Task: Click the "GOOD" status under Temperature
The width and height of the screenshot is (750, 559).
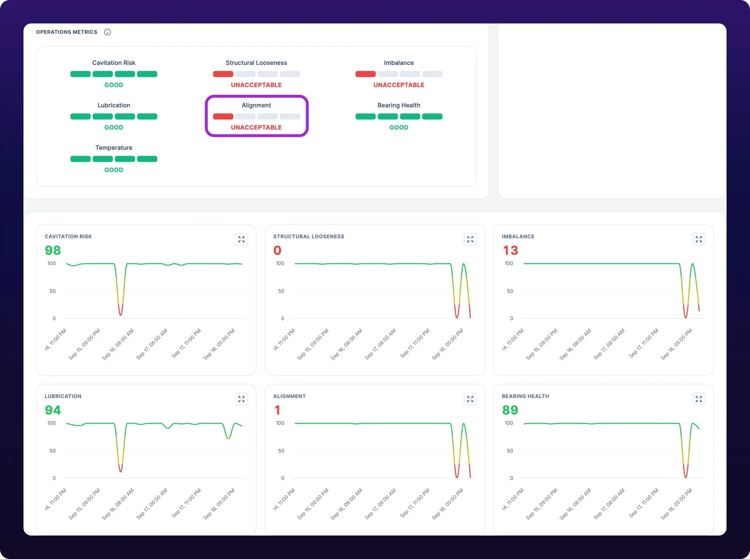Action: (114, 170)
